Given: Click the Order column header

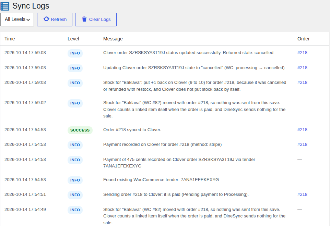Looking at the screenshot, I should click(304, 39).
